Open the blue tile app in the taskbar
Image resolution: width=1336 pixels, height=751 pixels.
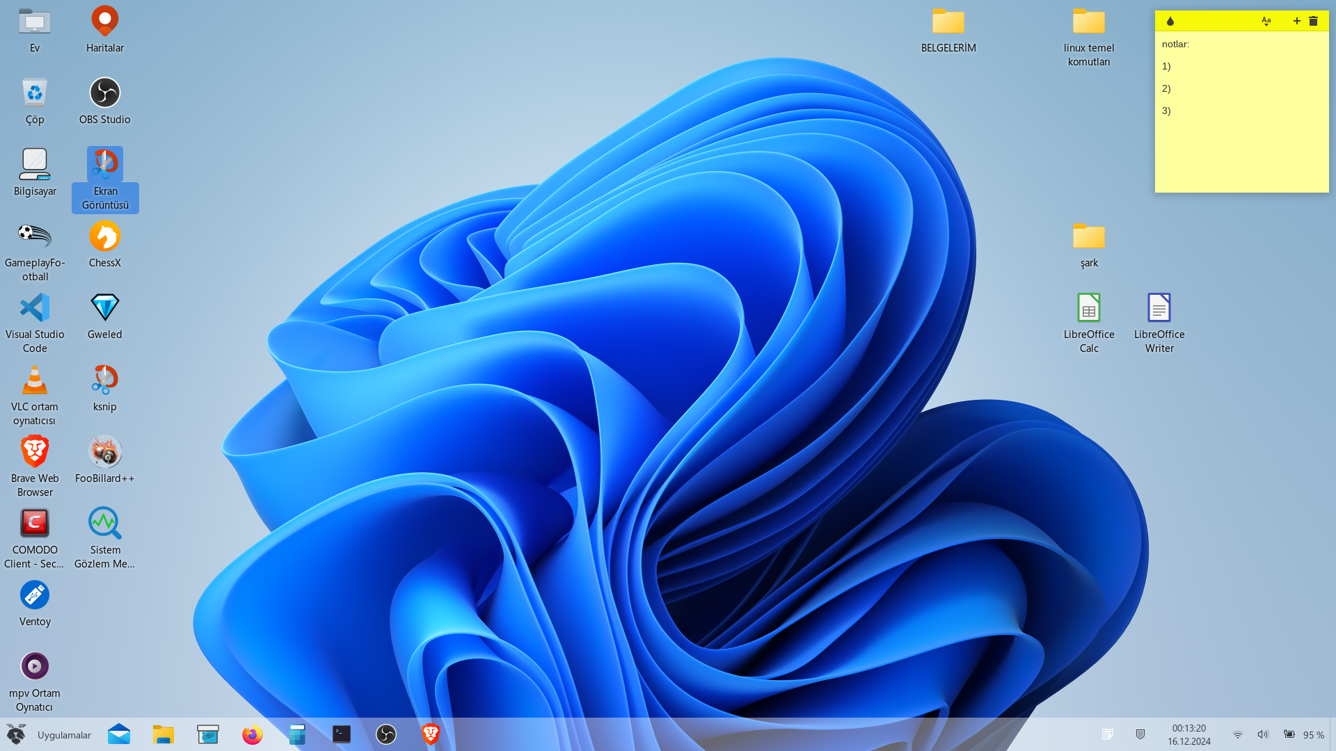[x=297, y=735]
